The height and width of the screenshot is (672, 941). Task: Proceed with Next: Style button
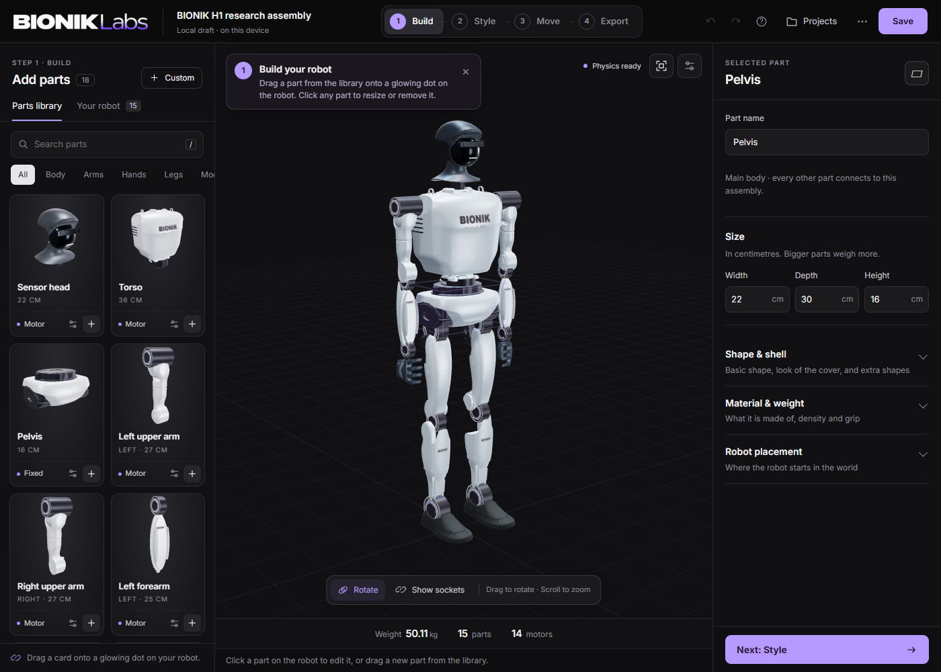827,650
